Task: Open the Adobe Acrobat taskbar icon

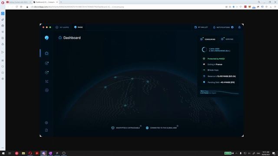Action: [37, 153]
